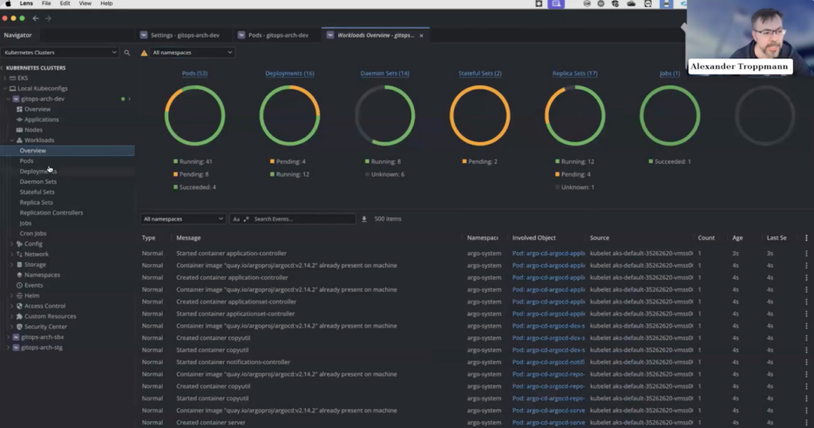814x428 pixels.
Task: Select Replication Controllers in sidebar
Action: click(51, 213)
